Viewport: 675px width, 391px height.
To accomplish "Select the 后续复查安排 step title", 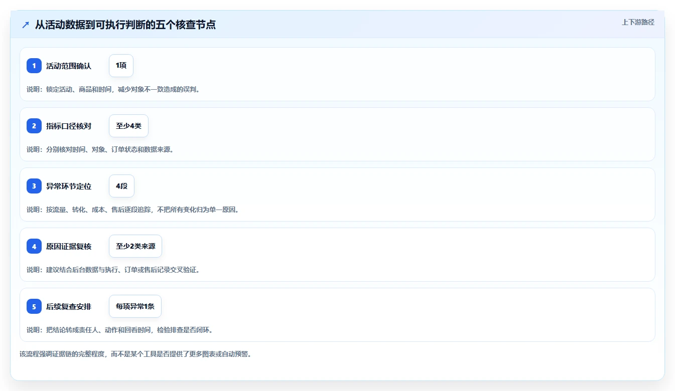I will tap(69, 306).
